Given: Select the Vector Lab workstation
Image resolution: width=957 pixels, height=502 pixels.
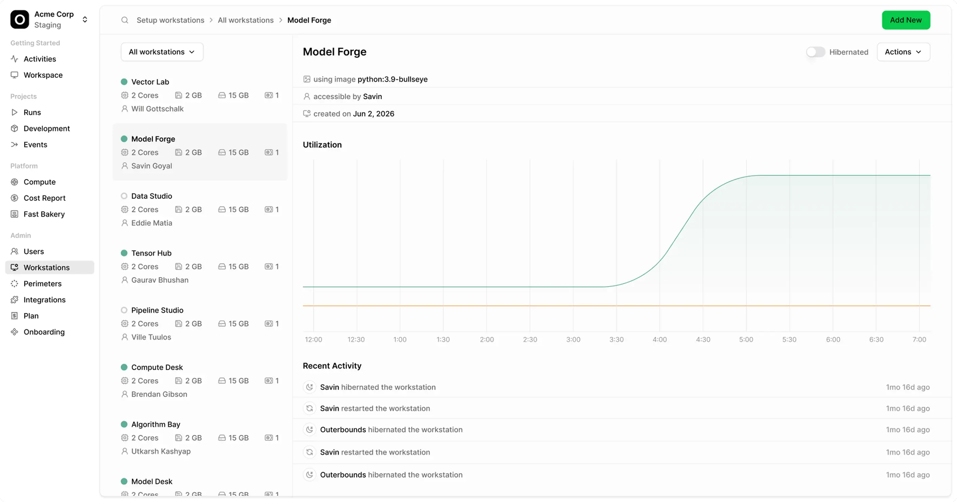Looking at the screenshot, I should pyautogui.click(x=200, y=95).
